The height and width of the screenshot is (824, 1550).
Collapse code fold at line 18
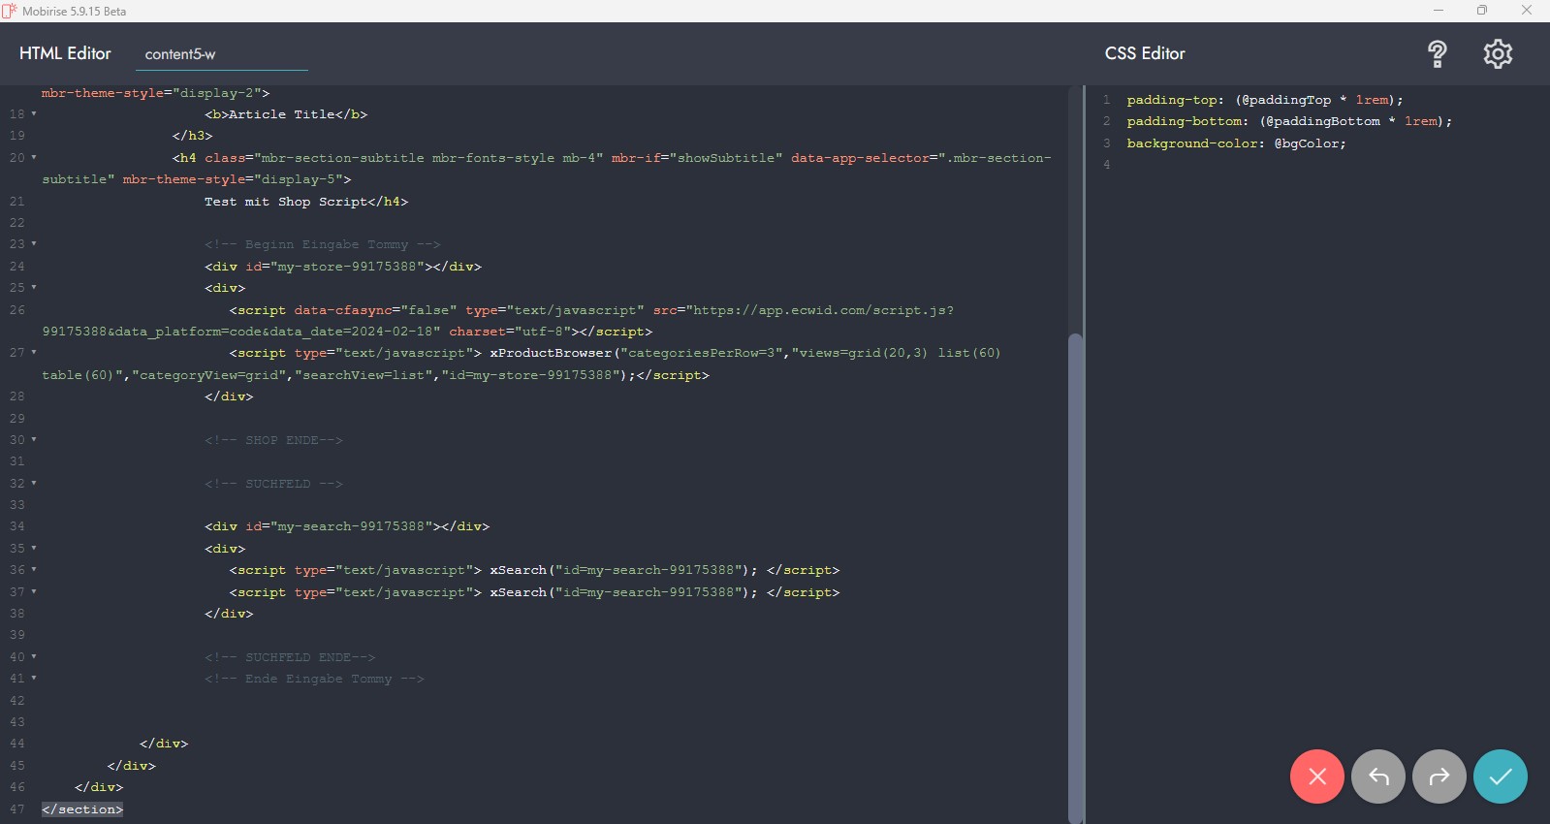click(x=34, y=114)
